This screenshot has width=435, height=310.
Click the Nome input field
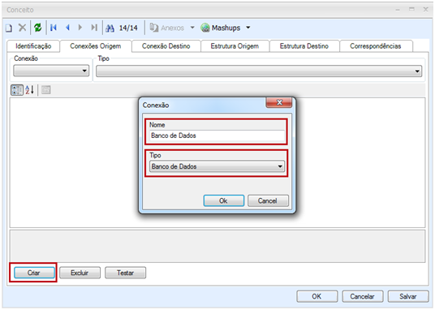(x=217, y=136)
